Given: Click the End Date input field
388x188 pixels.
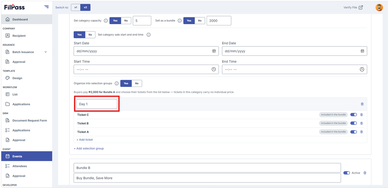Looking at the screenshot, I should 295,51.
